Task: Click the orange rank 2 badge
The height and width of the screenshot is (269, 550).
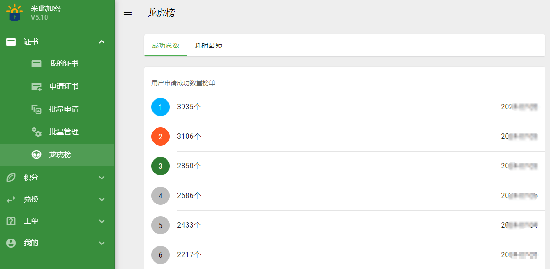Action: pyautogui.click(x=161, y=137)
